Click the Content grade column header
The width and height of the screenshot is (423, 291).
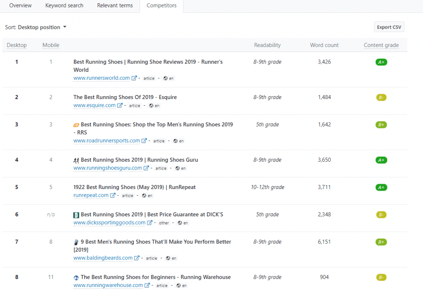(381, 45)
